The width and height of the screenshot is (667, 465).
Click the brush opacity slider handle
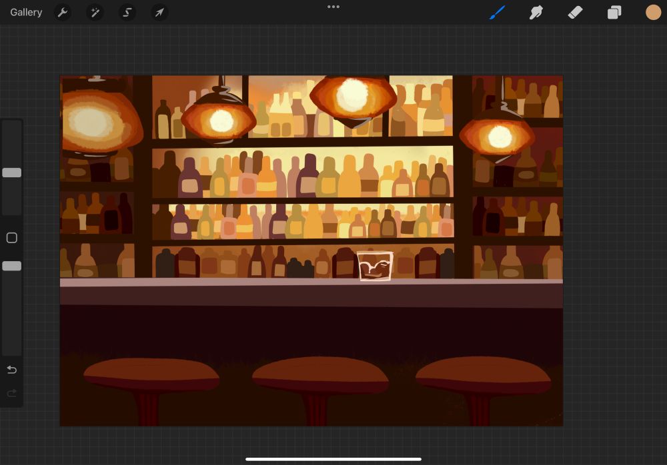click(x=12, y=266)
